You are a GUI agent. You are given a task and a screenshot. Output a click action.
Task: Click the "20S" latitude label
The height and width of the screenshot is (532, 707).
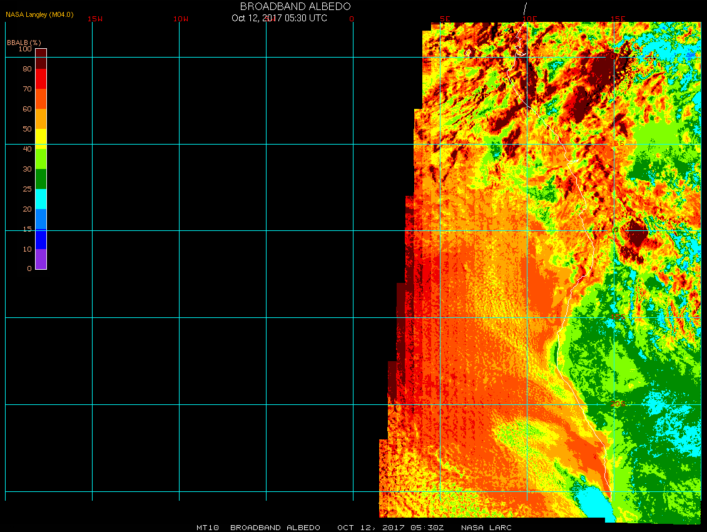[x=618, y=404]
